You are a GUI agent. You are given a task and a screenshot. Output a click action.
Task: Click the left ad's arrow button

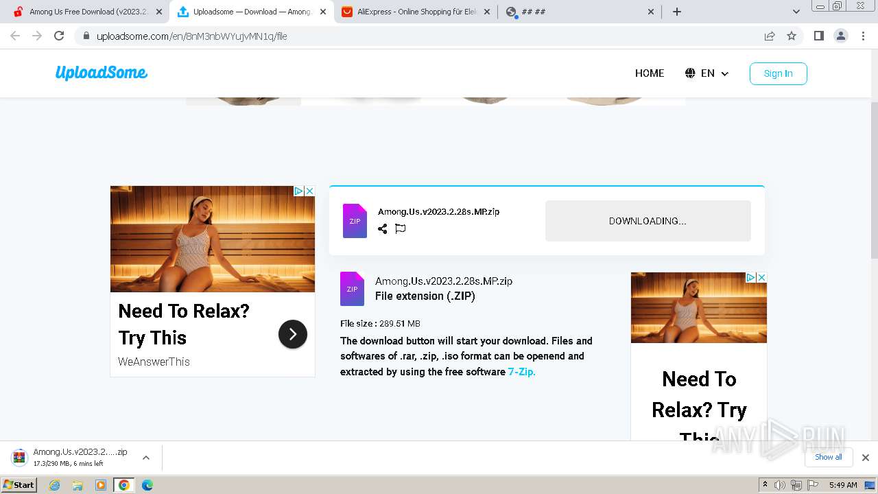point(293,334)
